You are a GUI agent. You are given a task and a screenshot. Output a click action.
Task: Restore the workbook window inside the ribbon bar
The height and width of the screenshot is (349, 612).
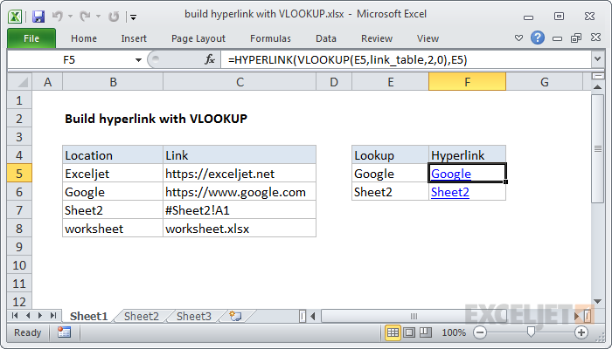pyautogui.click(x=576, y=38)
